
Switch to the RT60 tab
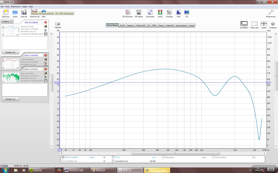point(154,25)
